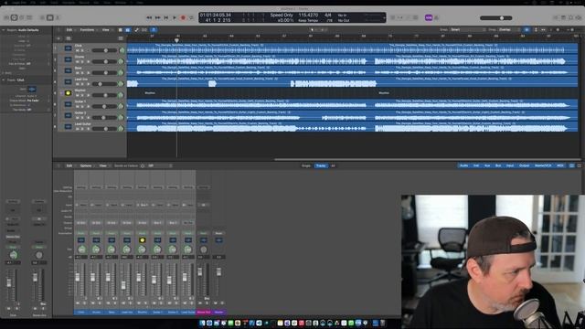Toggle the Inspector button in control bar

pyautogui.click(x=15, y=17)
